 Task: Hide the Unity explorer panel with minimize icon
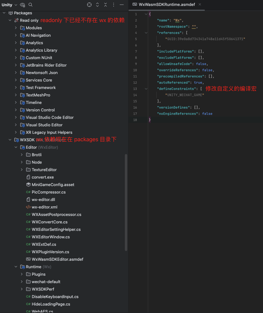(x=122, y=5)
